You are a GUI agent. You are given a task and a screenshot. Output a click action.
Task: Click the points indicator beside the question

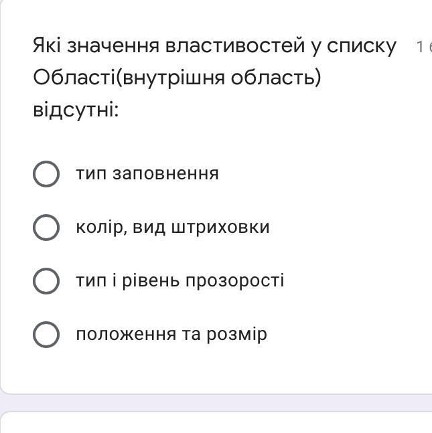click(423, 47)
